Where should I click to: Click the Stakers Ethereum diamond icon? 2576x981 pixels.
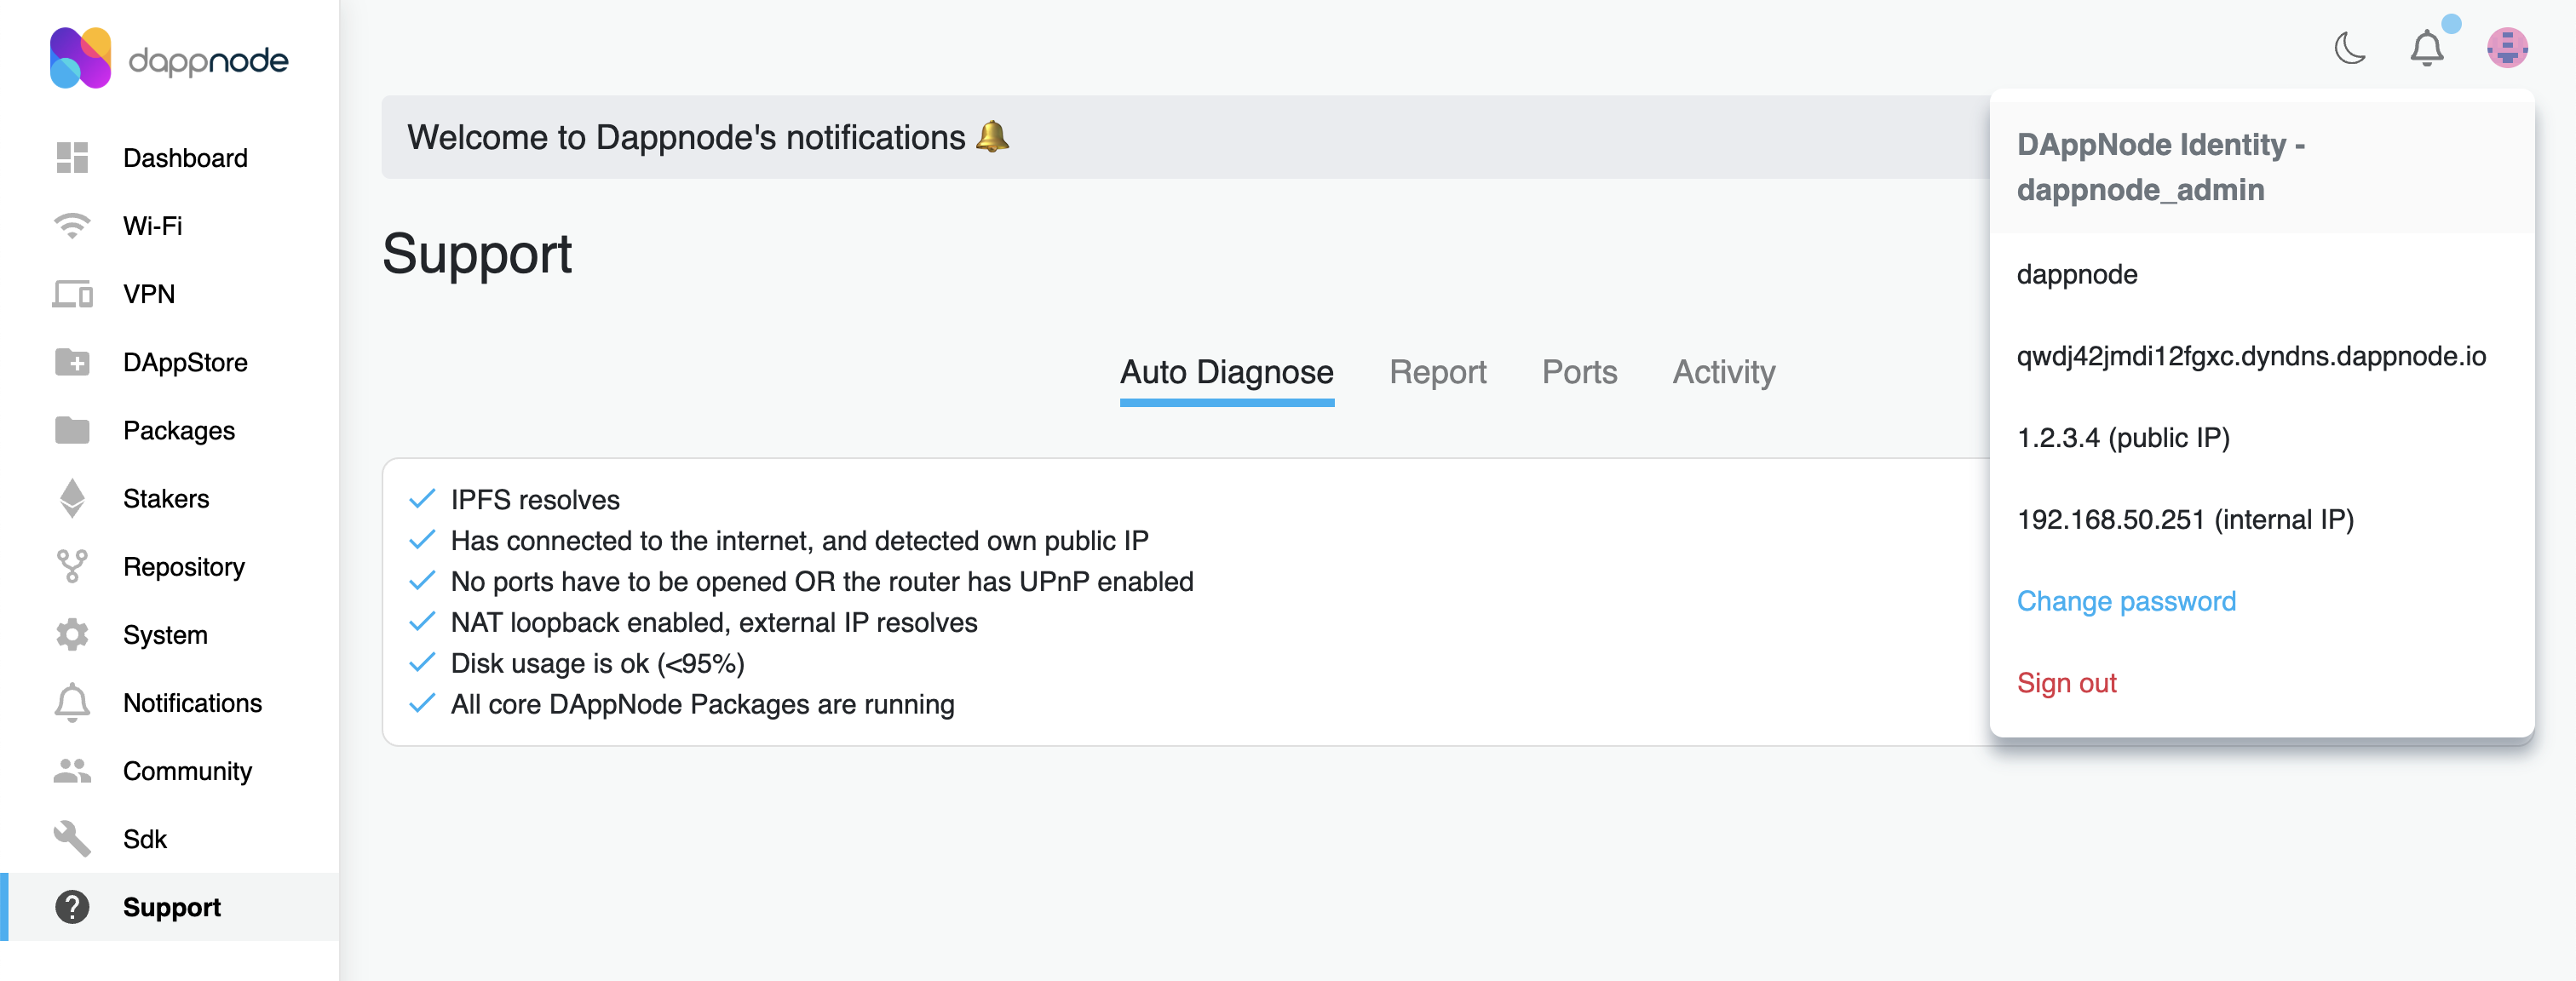pos(72,498)
